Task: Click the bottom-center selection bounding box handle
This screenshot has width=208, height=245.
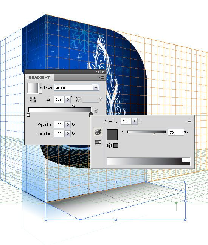Action: pyautogui.click(x=116, y=220)
